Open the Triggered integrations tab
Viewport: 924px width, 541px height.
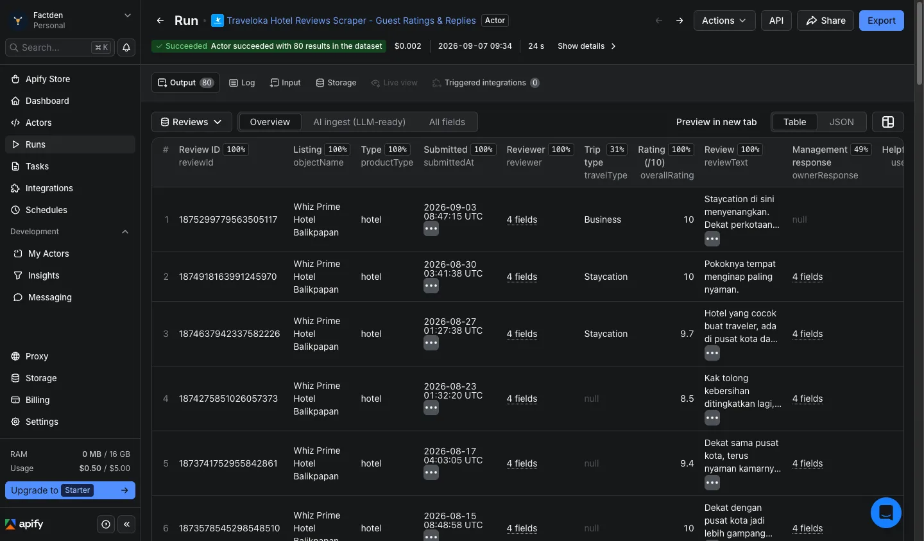tap(486, 83)
